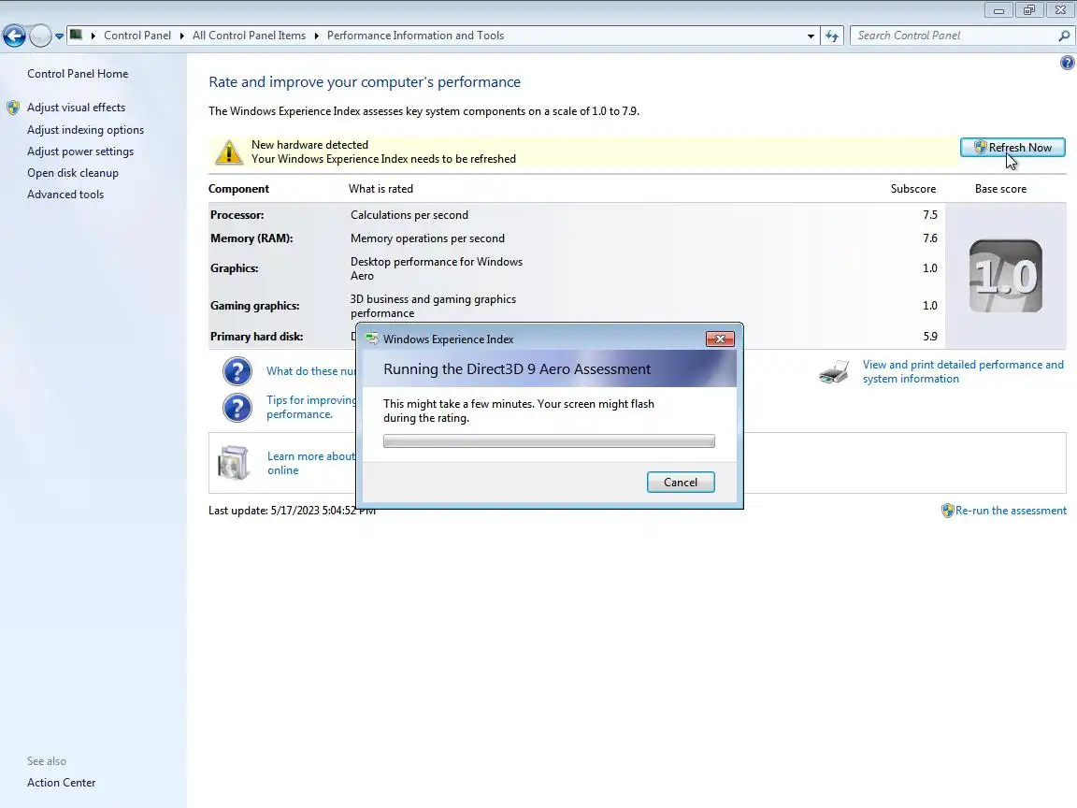This screenshot has width=1077, height=808.
Task: Select Control Panel in the breadcrumb
Action: click(137, 36)
